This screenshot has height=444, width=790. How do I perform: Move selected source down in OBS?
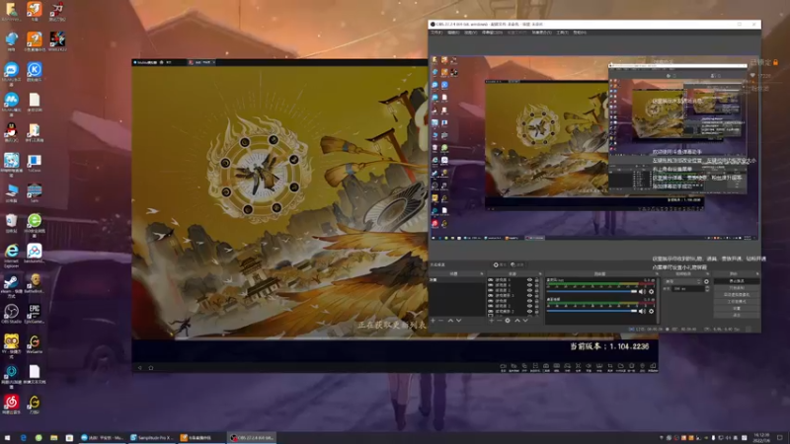[x=525, y=321]
